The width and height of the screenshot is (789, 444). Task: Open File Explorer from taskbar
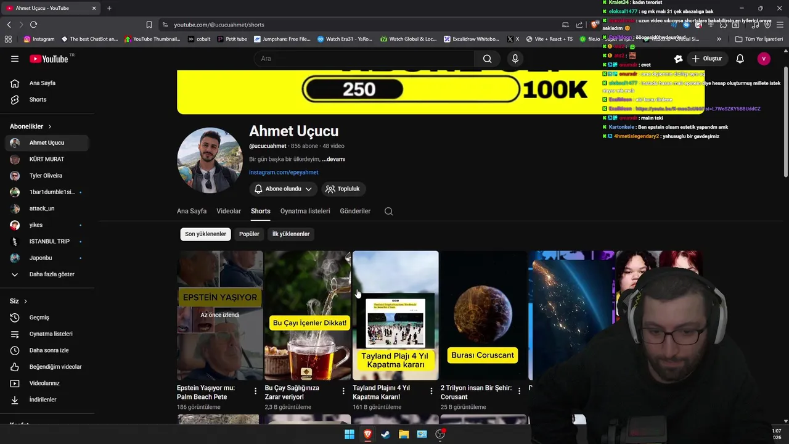404,434
